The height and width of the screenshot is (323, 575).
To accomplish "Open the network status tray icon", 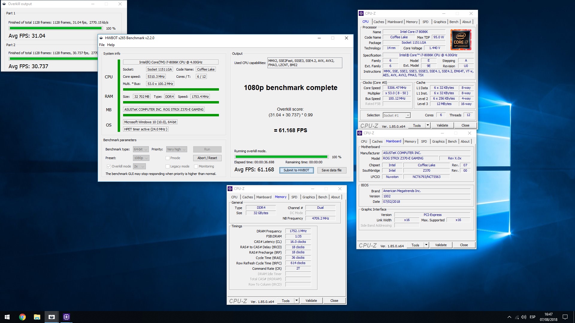I will [x=517, y=317].
